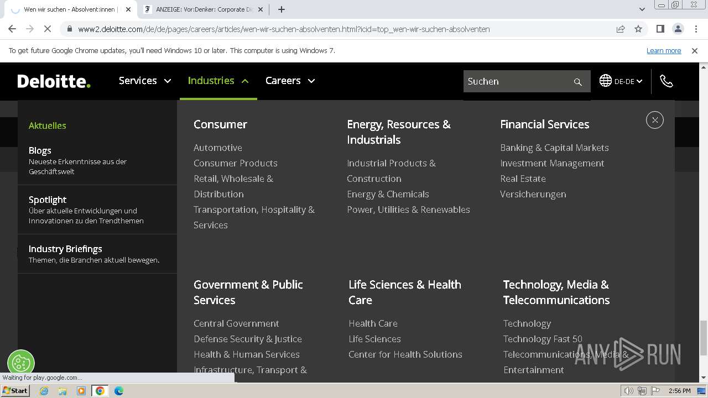The width and height of the screenshot is (708, 398).
Task: Close the Industries mega menu
Action: [654, 120]
